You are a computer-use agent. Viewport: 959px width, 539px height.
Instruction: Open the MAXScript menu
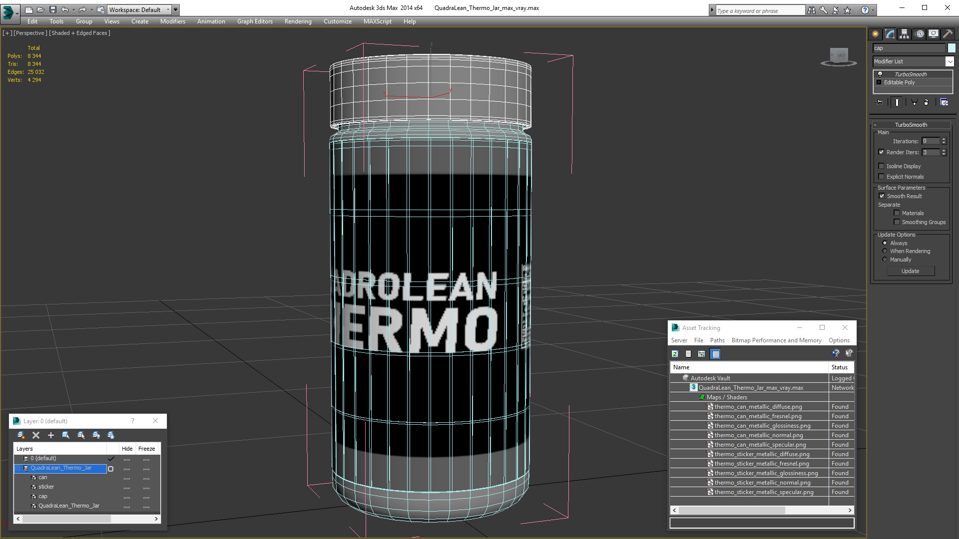click(x=377, y=21)
